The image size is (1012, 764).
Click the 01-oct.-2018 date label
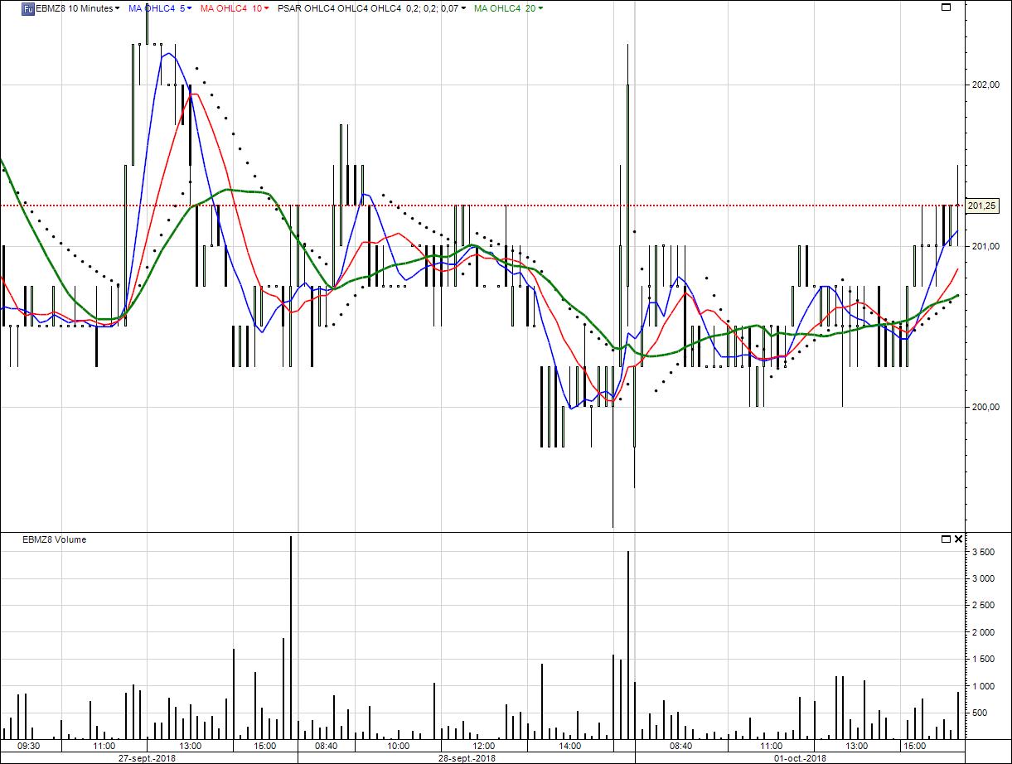point(800,758)
